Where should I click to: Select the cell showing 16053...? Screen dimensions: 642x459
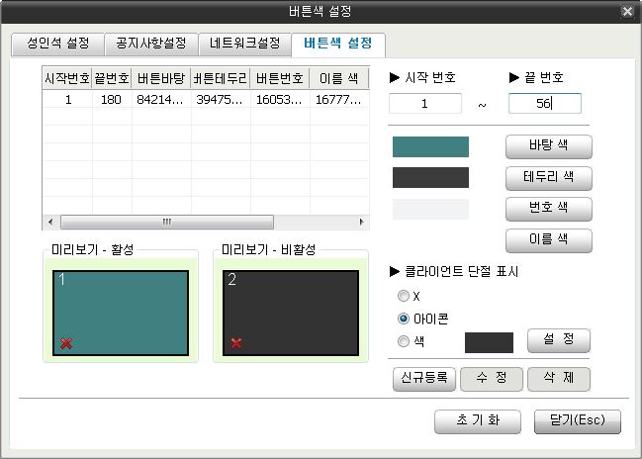(x=280, y=100)
